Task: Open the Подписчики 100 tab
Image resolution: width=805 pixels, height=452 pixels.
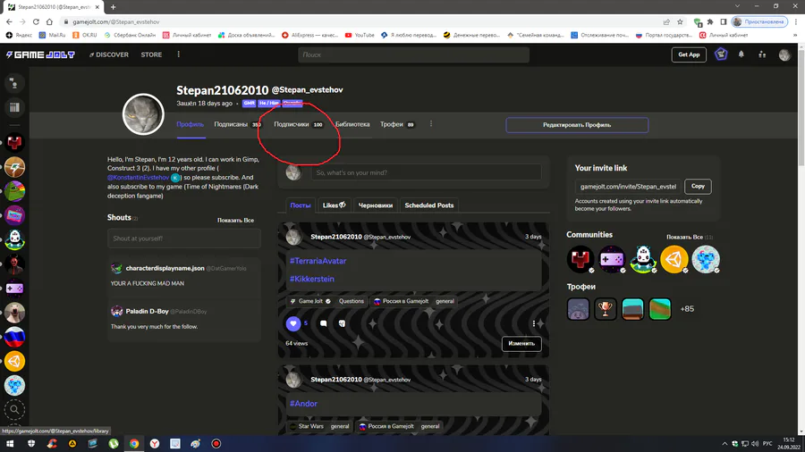Action: pyautogui.click(x=298, y=124)
